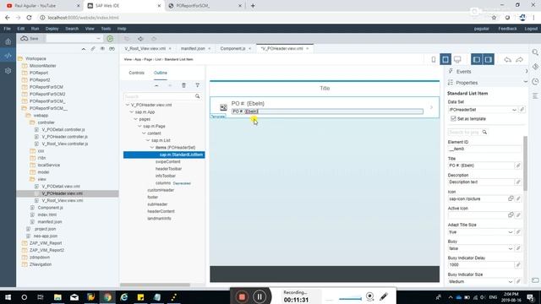Toggle the left pane layout button
Image resolution: width=541 pixels, height=304 pixels.
pos(477,59)
